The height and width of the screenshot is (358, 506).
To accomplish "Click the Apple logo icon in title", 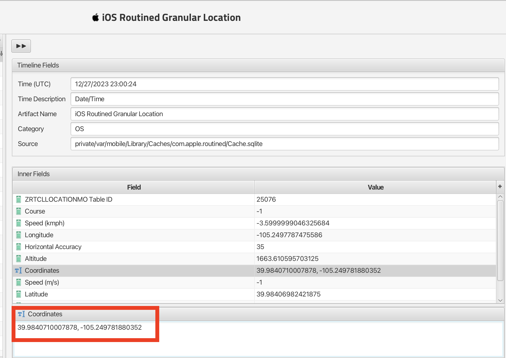I will coord(96,18).
